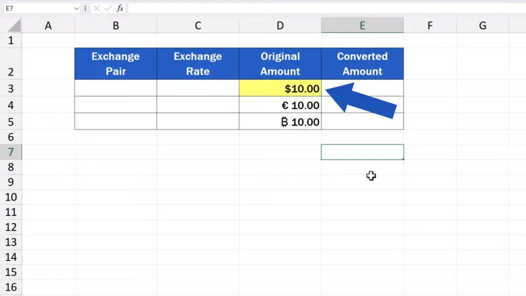Click the Converted Amount header cell
Screen dimensions: 526x296
[362, 64]
